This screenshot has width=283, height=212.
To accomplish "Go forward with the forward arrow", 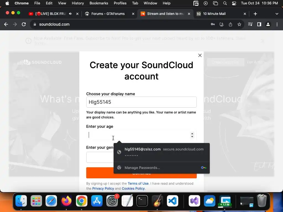I will [x=15, y=24].
